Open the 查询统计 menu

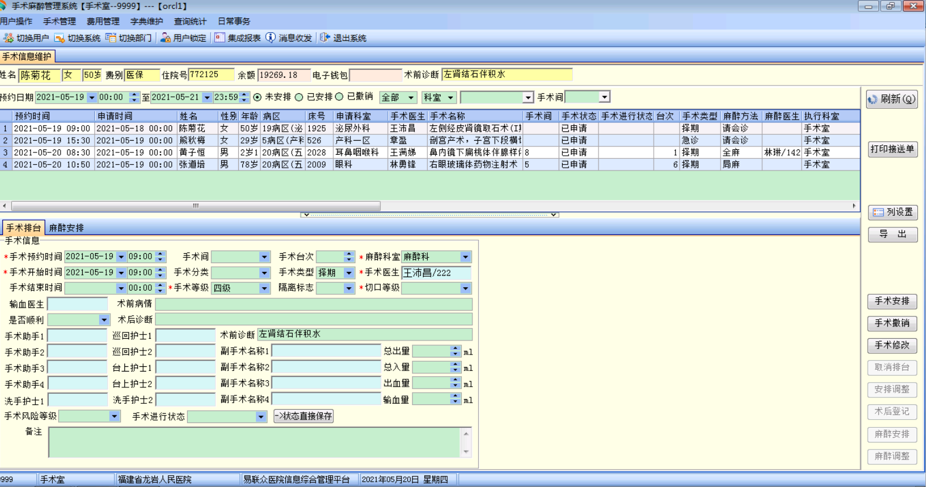point(190,21)
